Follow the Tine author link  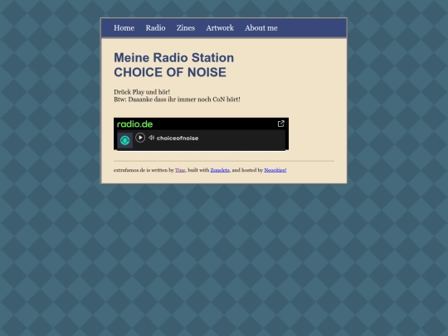pos(180,170)
